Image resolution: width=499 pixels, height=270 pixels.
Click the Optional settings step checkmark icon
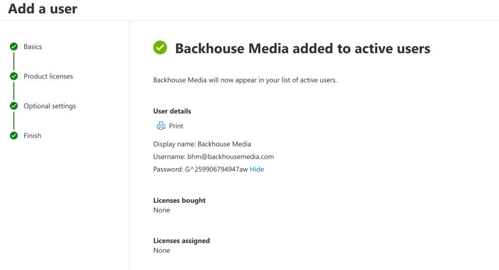pyautogui.click(x=14, y=106)
